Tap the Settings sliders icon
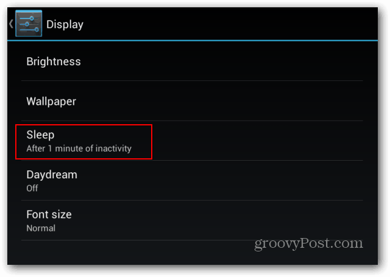Viewport: 390px width, 277px height. coord(29,24)
